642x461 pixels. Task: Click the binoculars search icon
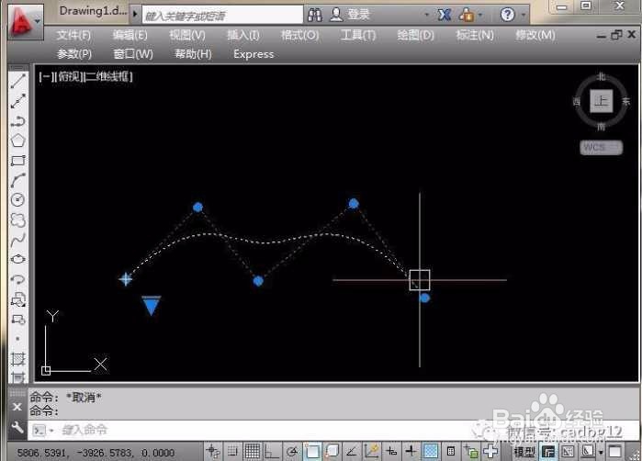(315, 15)
